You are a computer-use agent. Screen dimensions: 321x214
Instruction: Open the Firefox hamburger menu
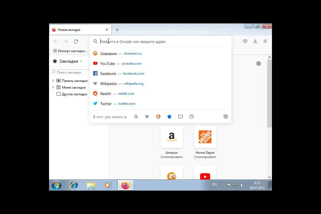(x=265, y=41)
